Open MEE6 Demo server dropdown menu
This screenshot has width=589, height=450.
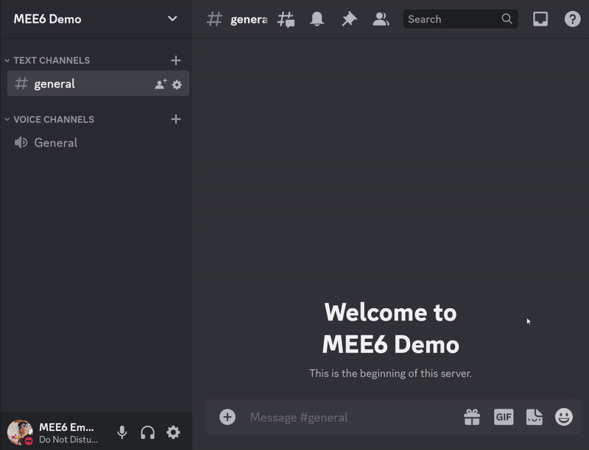pyautogui.click(x=172, y=18)
